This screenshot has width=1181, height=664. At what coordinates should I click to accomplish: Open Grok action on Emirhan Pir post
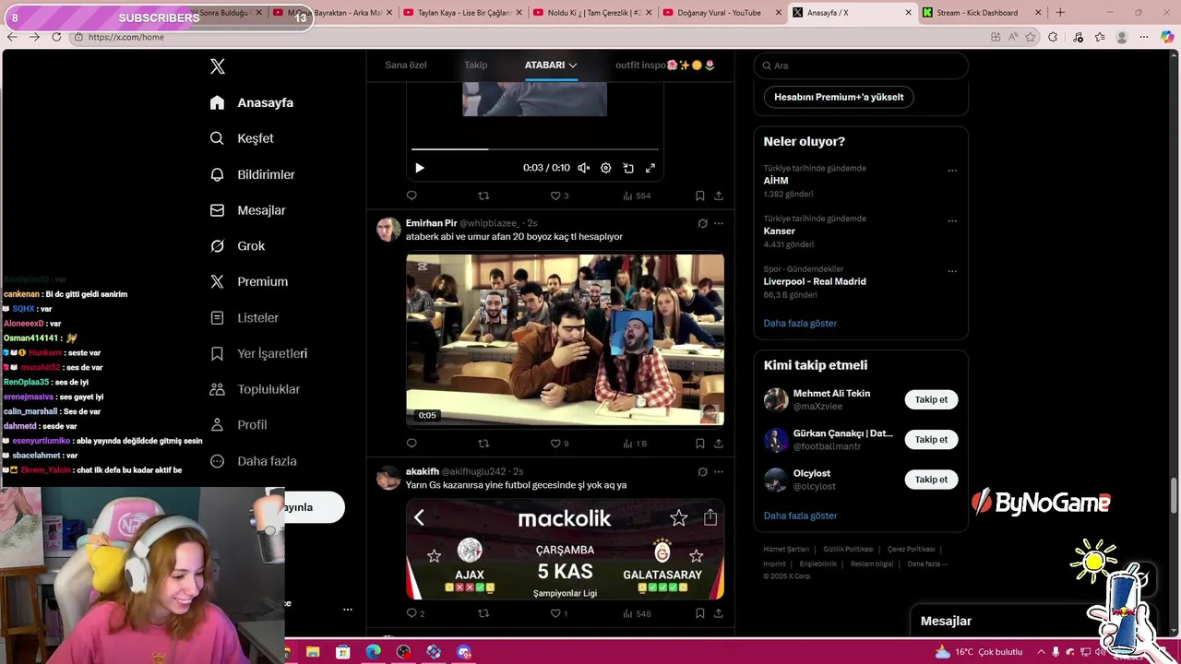tap(702, 223)
